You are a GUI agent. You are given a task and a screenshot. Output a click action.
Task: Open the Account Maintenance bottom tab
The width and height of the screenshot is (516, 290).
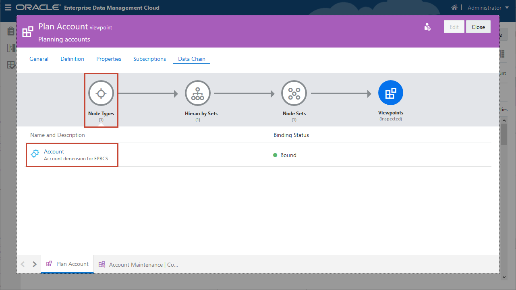[x=138, y=265]
